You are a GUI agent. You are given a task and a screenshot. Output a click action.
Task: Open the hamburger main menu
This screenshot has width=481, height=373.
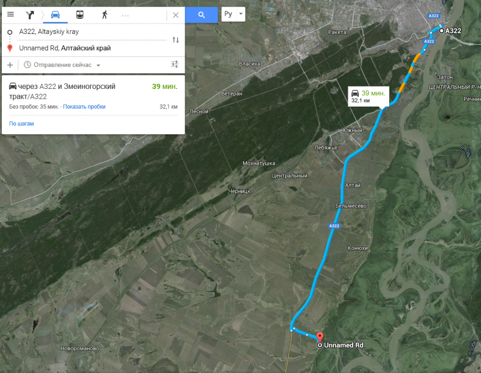click(x=10, y=15)
